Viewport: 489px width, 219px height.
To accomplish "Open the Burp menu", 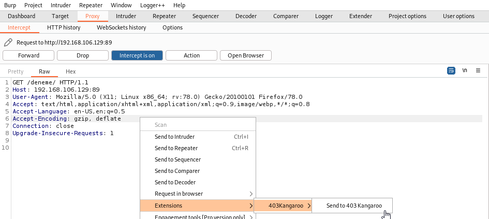I will coord(10,5).
